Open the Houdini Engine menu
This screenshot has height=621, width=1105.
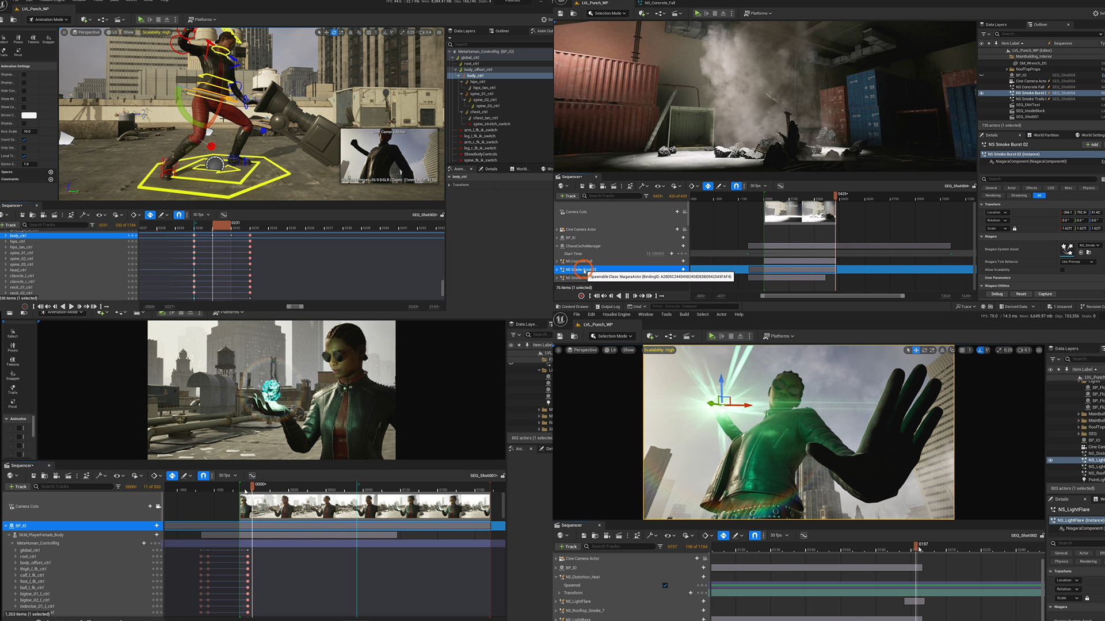(616, 315)
